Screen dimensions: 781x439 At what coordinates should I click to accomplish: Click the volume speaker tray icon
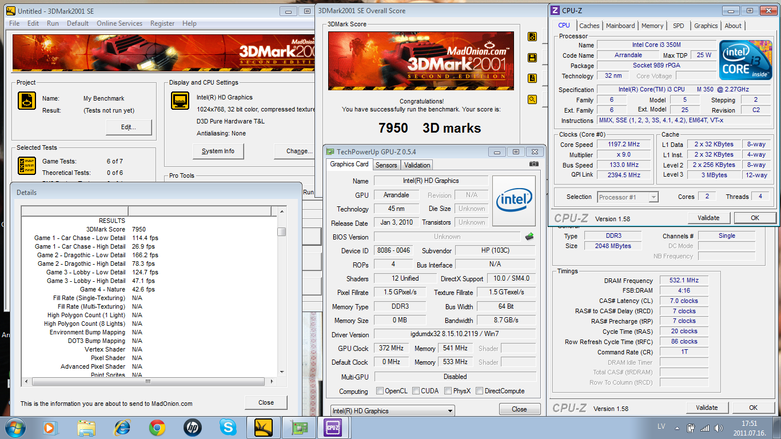point(718,428)
